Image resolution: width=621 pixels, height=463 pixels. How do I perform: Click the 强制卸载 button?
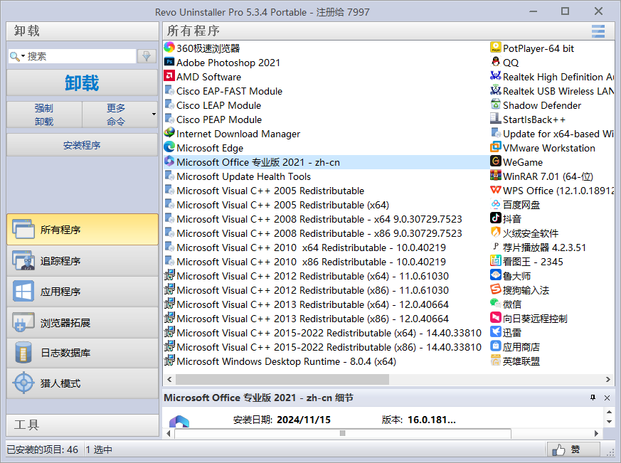[44, 115]
